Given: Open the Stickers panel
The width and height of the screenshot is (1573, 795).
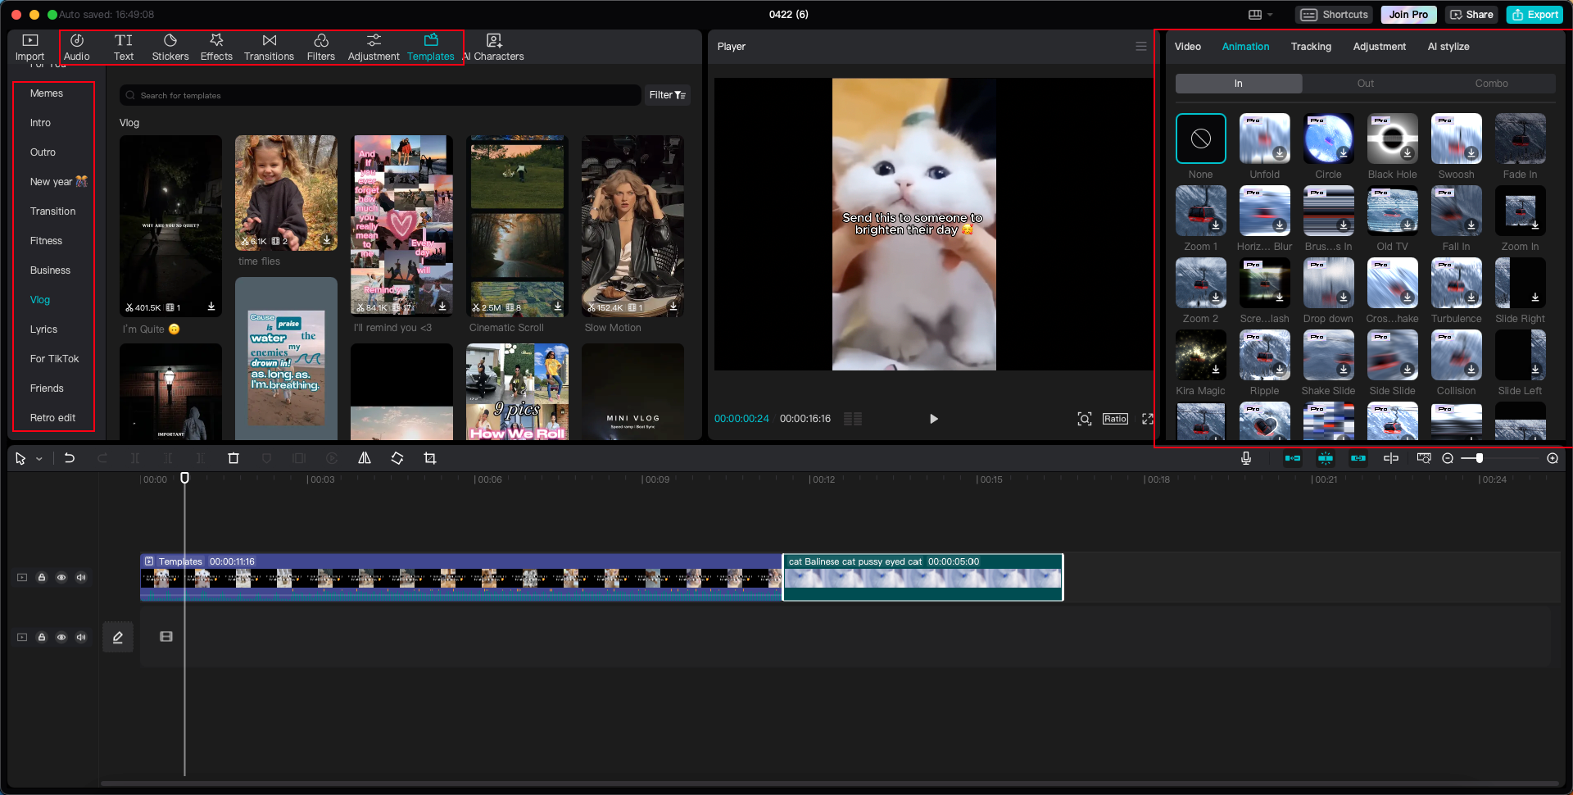Looking at the screenshot, I should click(x=170, y=47).
